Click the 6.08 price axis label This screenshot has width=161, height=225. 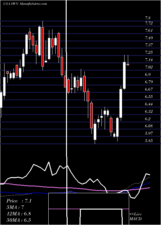[149, 126]
